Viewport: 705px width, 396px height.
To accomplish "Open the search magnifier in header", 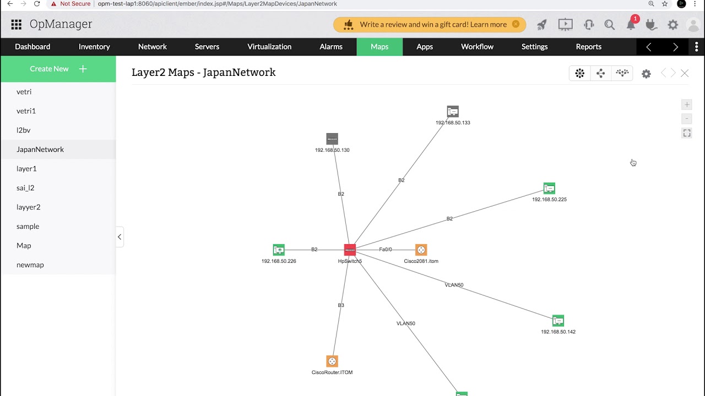I will 610,24.
